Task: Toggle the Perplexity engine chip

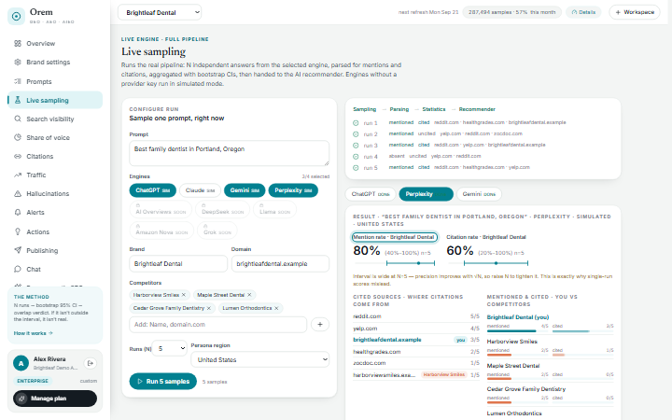Action: point(293,190)
